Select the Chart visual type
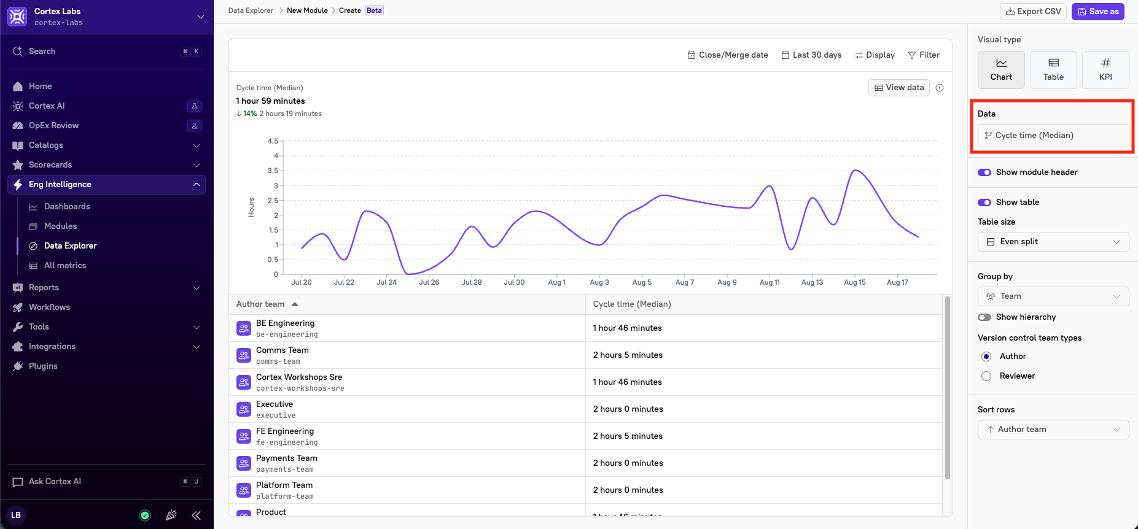 tap(1001, 70)
